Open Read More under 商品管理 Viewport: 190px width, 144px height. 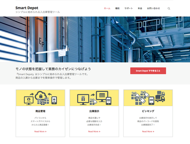[x=40, y=131]
